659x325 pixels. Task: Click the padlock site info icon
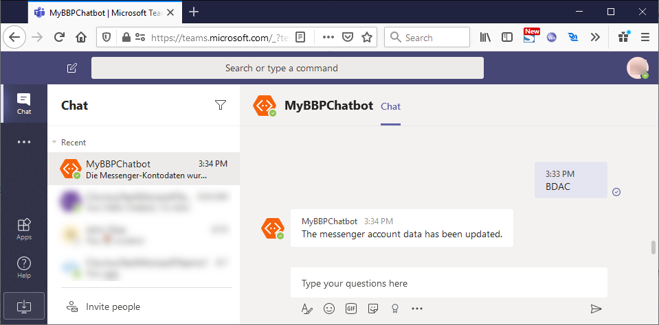(x=126, y=37)
